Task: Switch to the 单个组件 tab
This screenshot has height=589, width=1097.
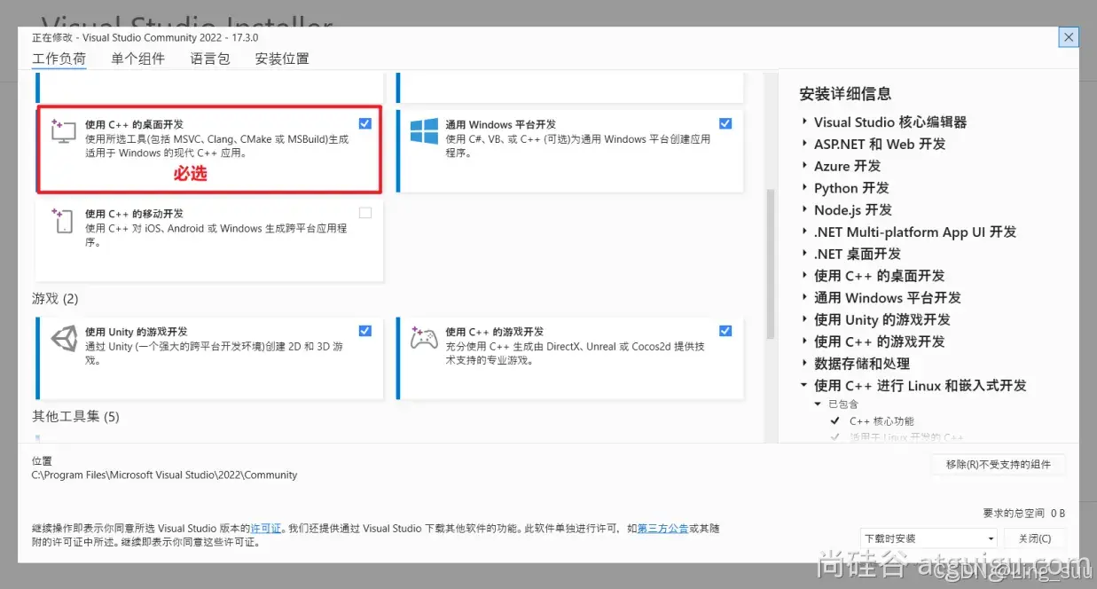Action: tap(137, 59)
